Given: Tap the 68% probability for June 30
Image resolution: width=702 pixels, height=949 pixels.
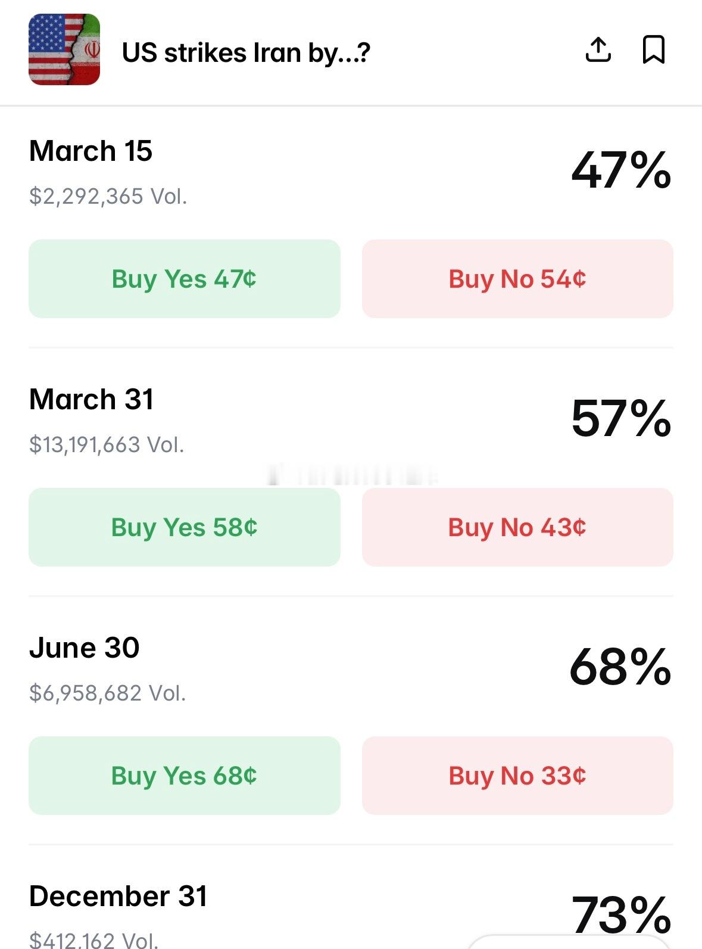Looking at the screenshot, I should click(x=620, y=668).
